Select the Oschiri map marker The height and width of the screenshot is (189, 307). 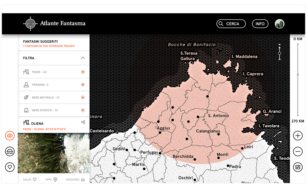[x=195, y=180]
